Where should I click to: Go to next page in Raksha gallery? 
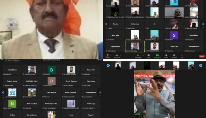tap(203, 24)
